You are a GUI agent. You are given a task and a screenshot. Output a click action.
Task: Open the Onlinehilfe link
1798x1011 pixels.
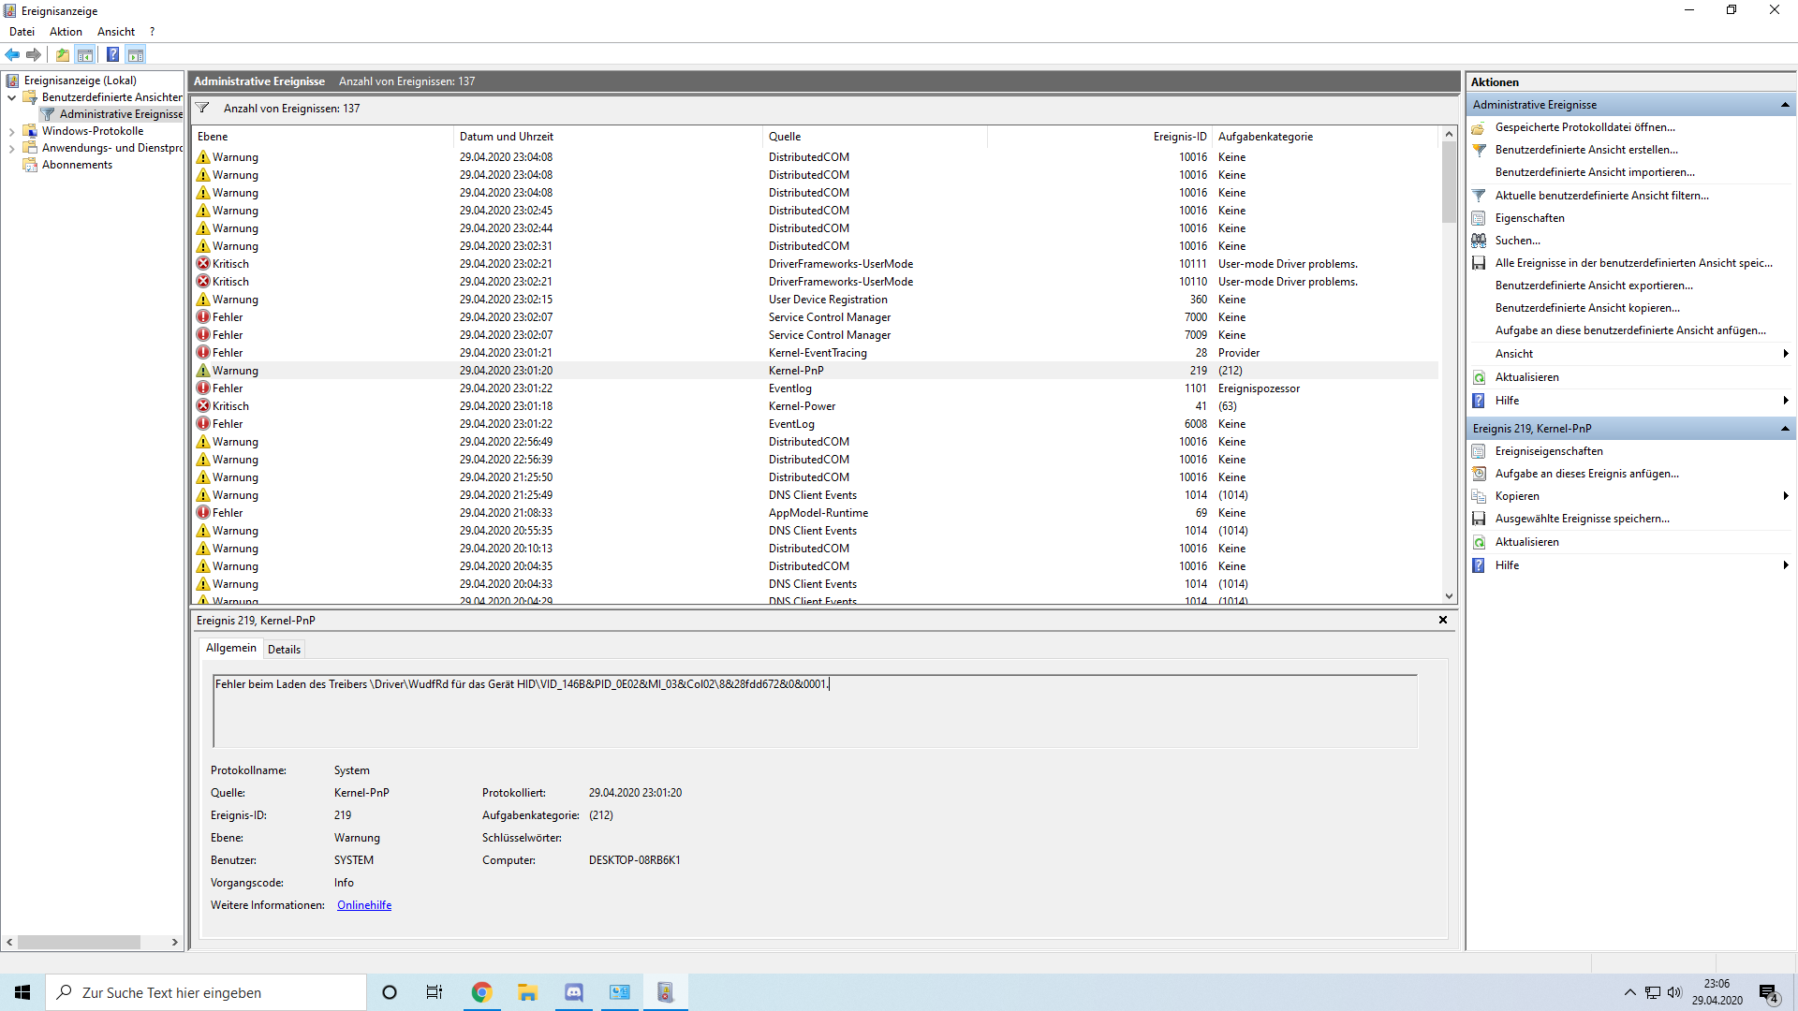click(364, 905)
